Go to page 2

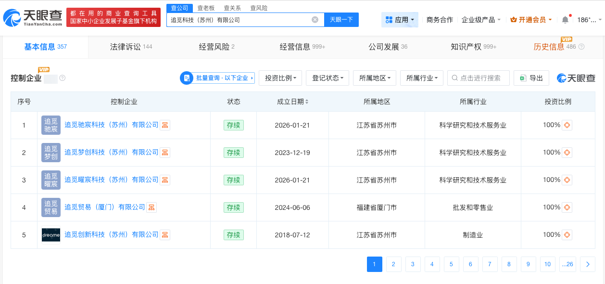393,264
